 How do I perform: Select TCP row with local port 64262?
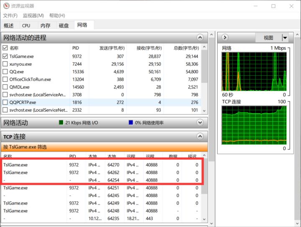pyautogui.click(x=102, y=173)
